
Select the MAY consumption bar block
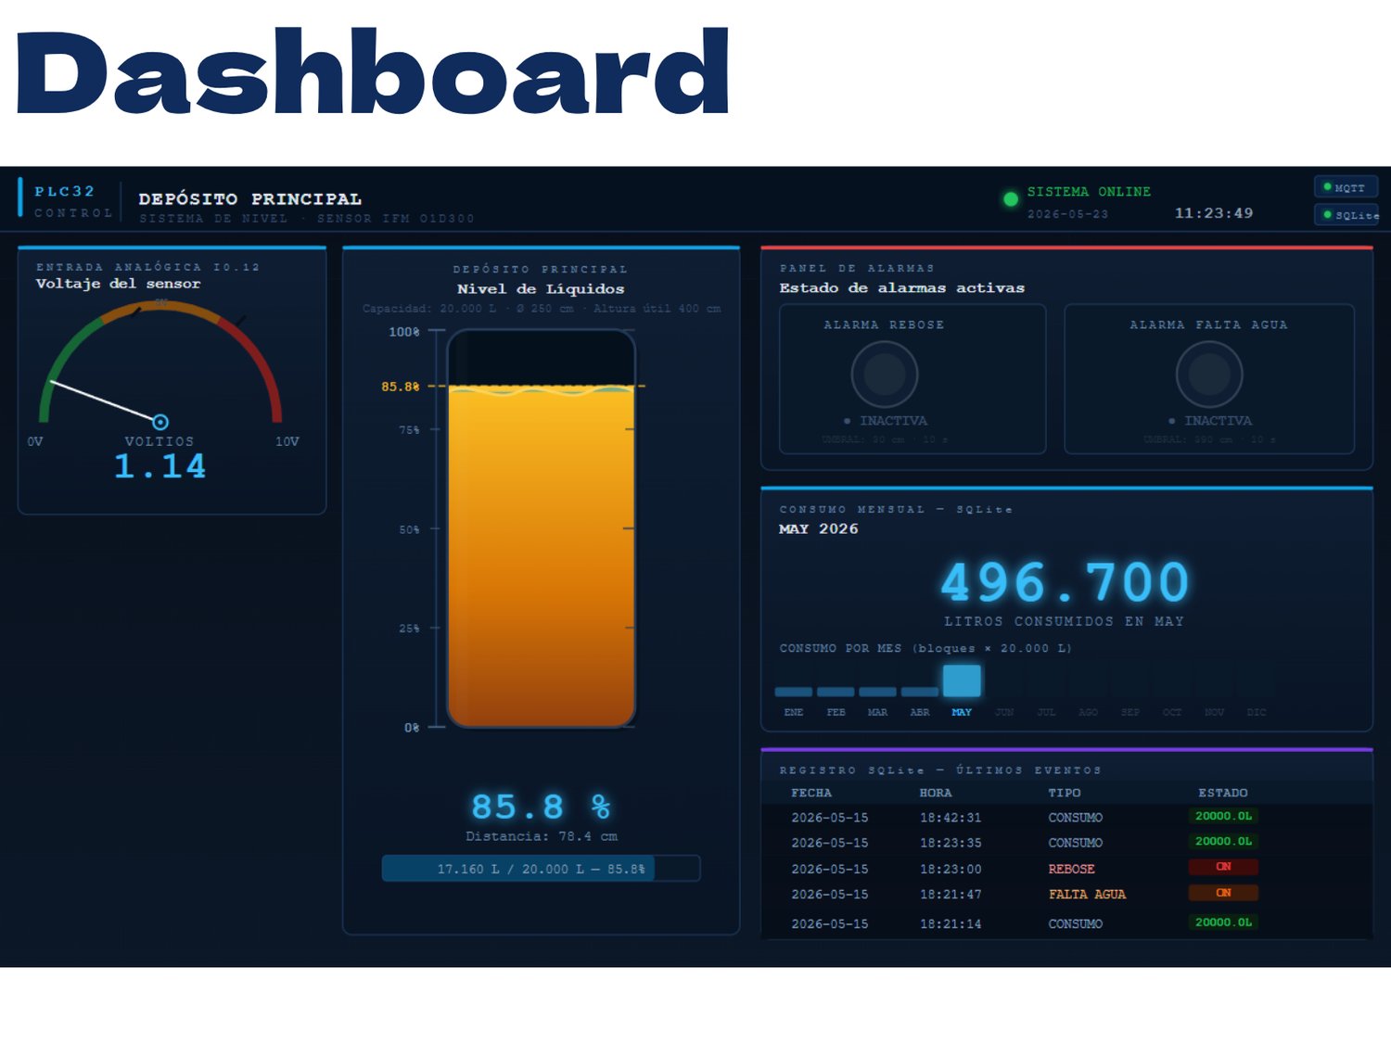962,680
